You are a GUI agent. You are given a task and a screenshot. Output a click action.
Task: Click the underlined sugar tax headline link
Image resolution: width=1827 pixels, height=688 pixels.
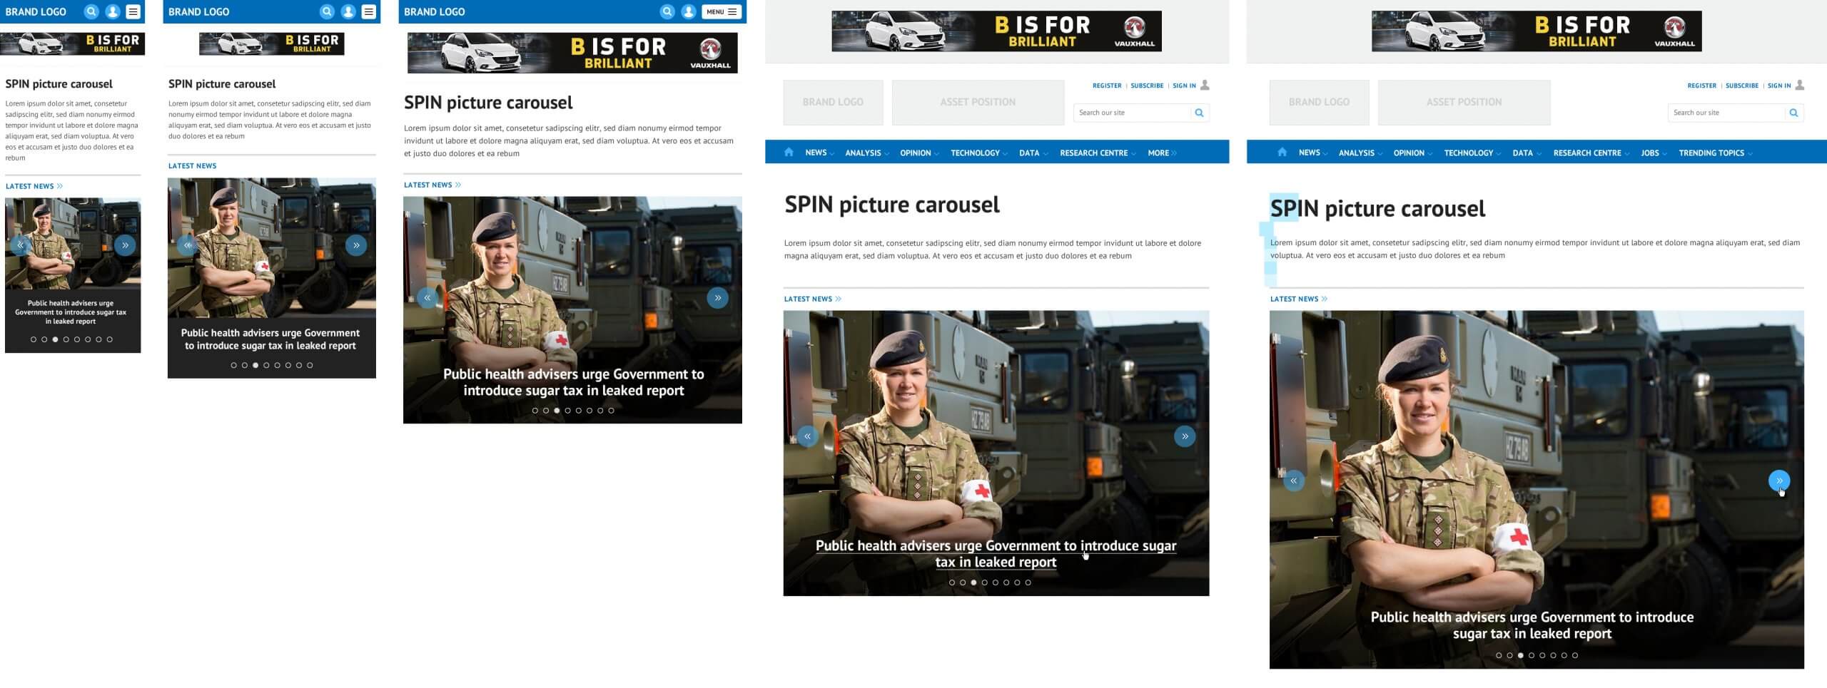[996, 553]
